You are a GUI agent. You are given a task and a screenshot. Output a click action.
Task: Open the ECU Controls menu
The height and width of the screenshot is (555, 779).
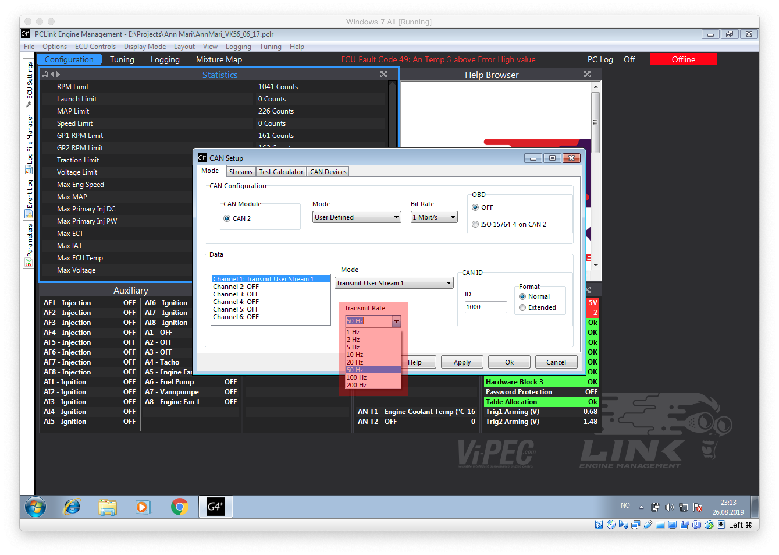(95, 47)
